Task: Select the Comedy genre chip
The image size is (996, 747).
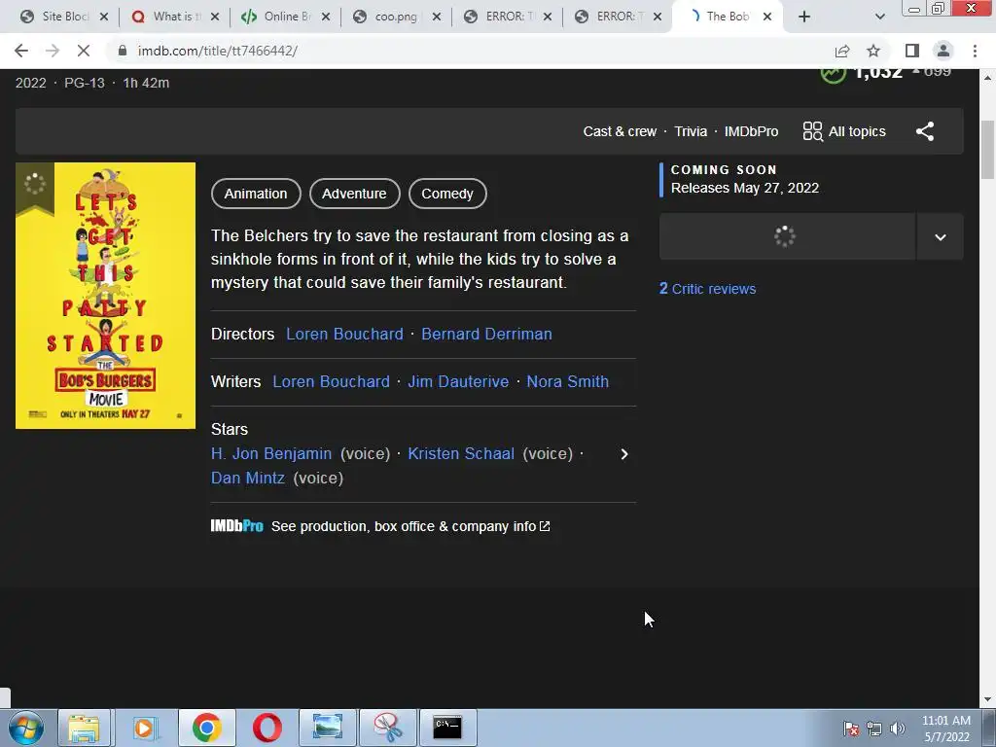Action: [447, 194]
